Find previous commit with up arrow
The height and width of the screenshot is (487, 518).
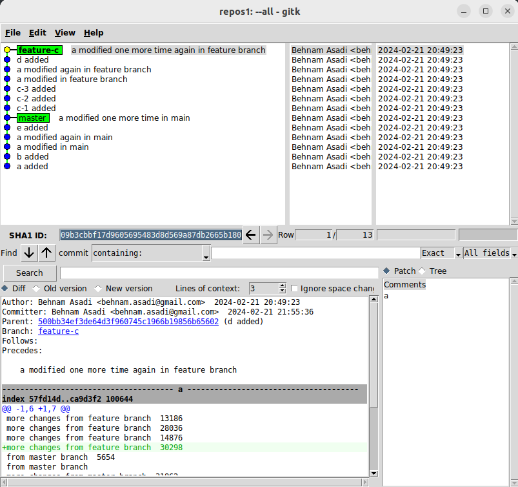point(47,253)
